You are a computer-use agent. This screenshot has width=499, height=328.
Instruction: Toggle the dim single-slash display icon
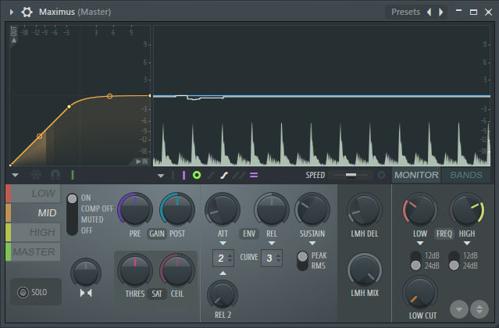coord(210,175)
